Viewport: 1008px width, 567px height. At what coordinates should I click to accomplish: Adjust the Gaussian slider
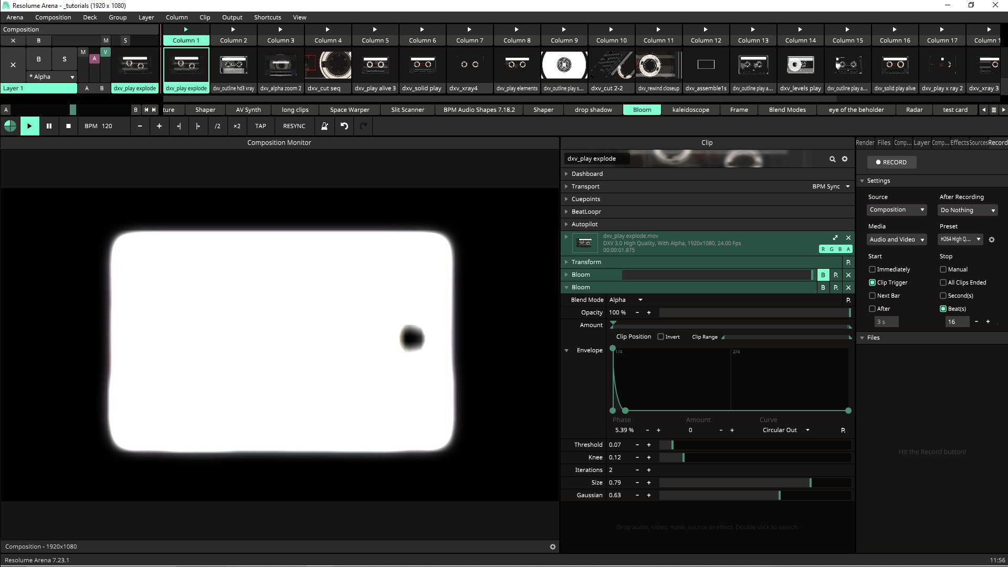[x=754, y=495]
